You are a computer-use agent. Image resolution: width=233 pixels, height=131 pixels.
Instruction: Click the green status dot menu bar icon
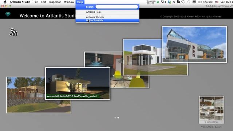pyautogui.click(x=158, y=2)
